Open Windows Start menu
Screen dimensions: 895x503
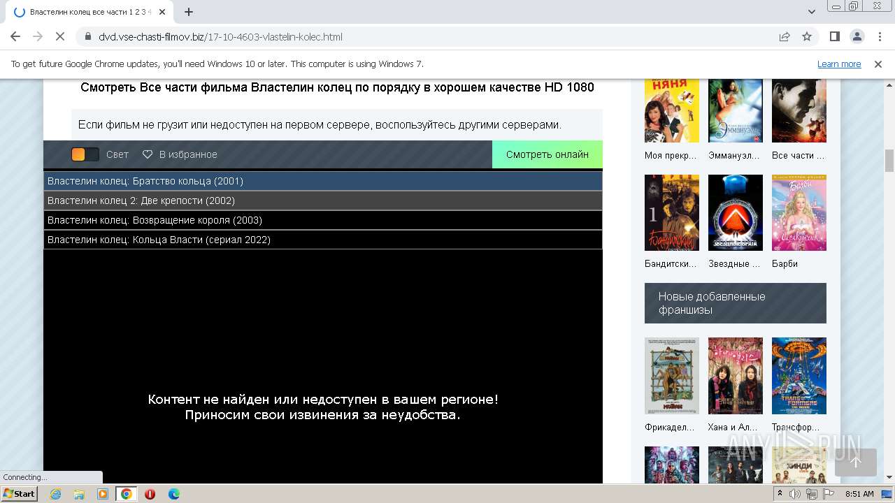click(x=20, y=493)
